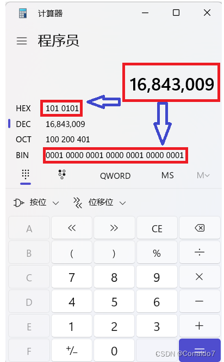Close the calculator window

207,13
